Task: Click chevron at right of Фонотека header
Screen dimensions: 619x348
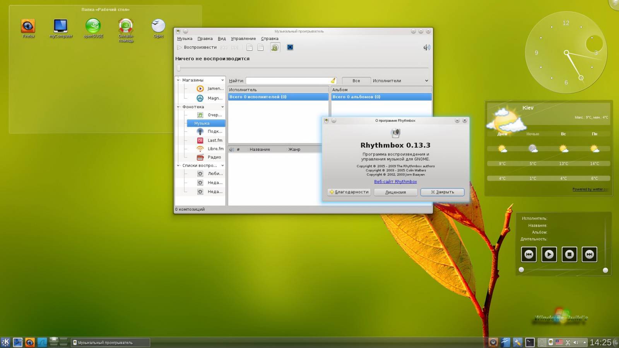Action: click(222, 107)
